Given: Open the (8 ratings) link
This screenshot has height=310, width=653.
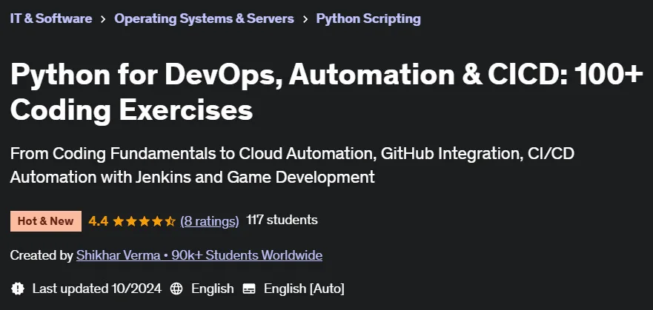Looking at the screenshot, I should (210, 221).
